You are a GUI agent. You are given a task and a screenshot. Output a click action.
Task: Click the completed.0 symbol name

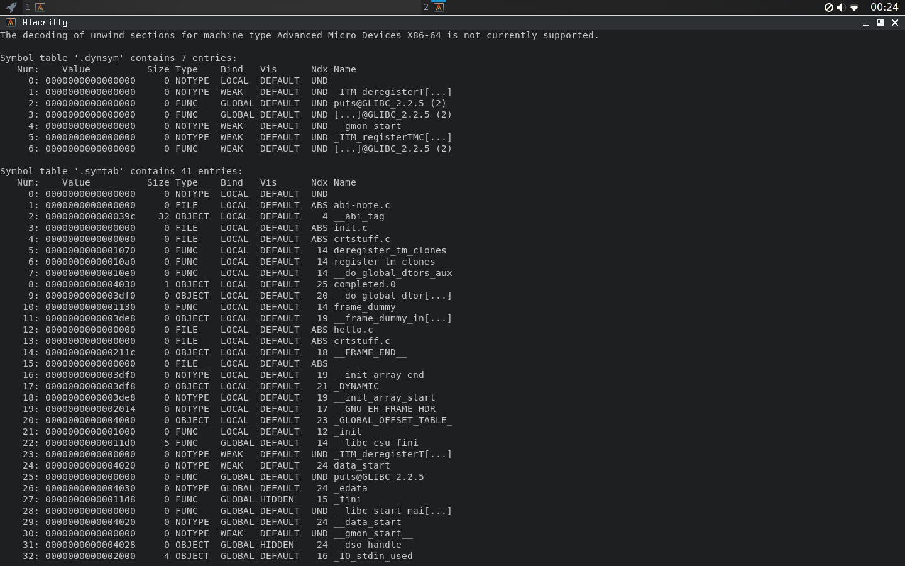365,284
